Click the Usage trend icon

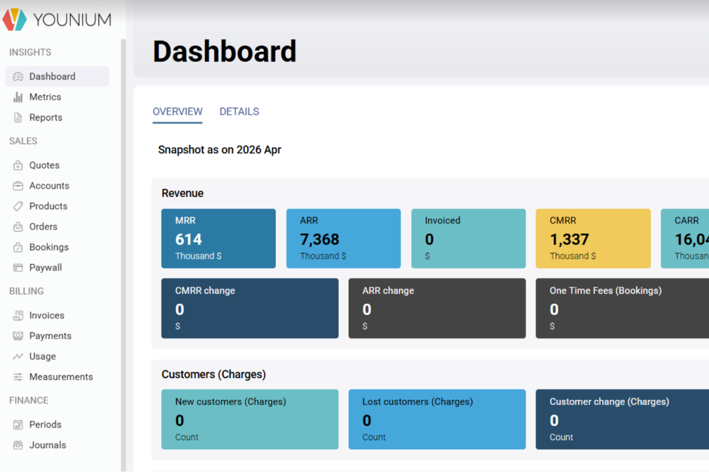click(18, 356)
